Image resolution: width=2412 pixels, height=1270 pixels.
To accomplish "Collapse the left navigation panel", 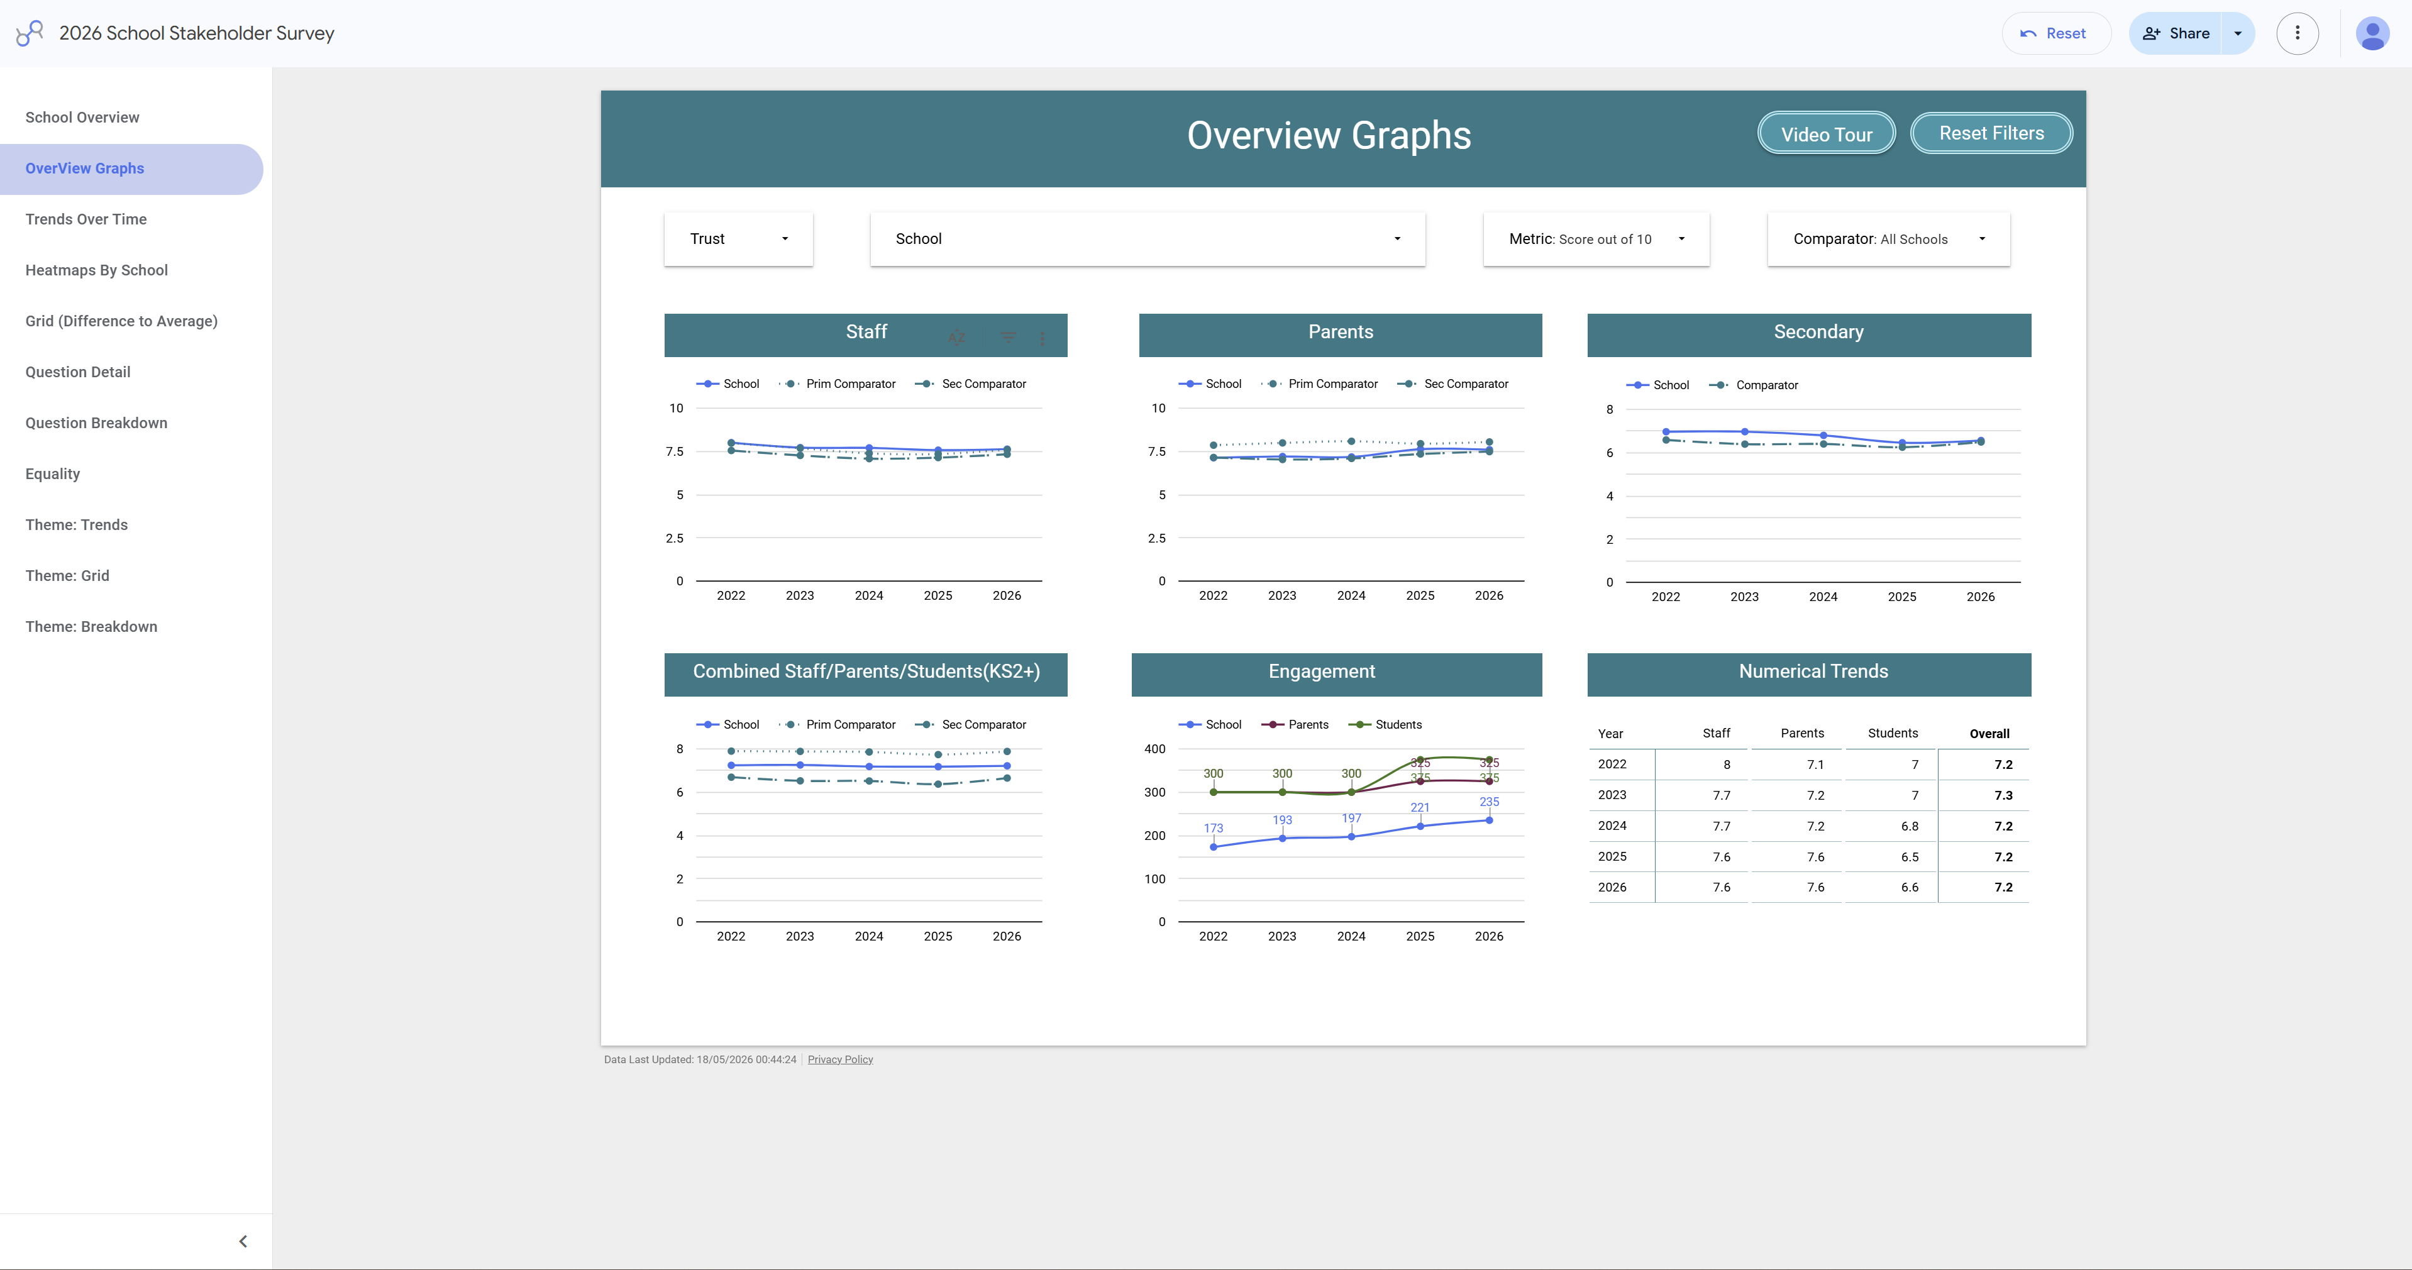I will point(243,1241).
